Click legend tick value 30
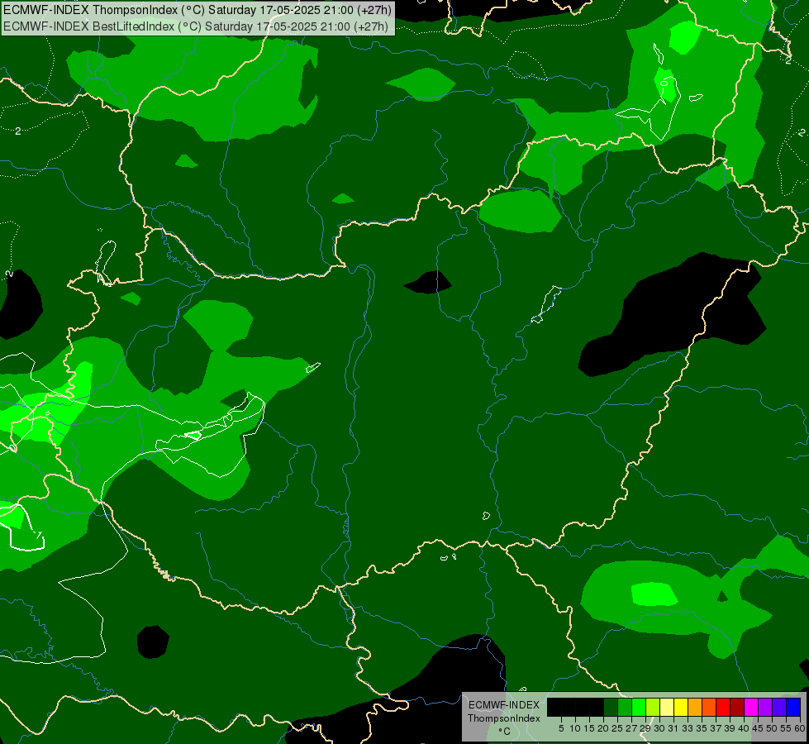 click(659, 728)
